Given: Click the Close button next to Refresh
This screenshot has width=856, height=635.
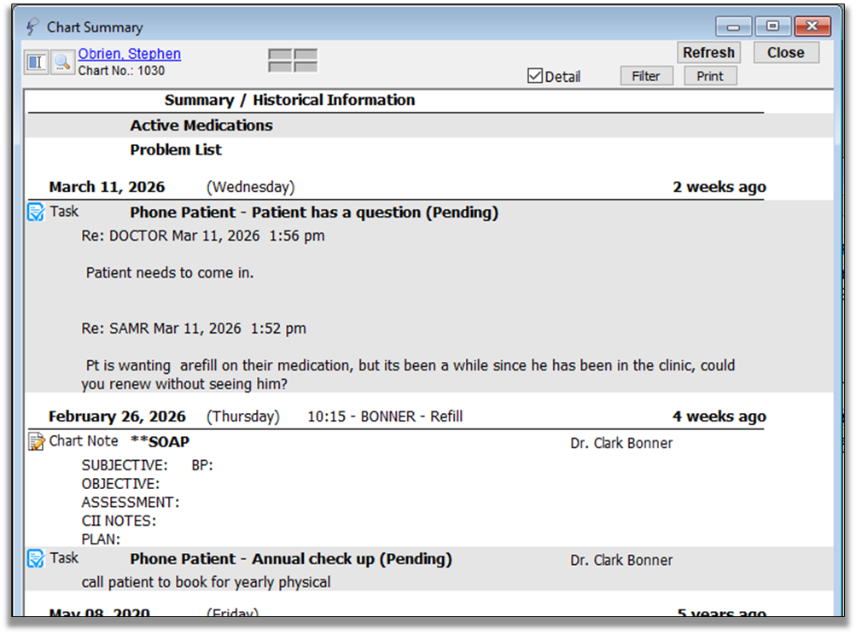Looking at the screenshot, I should pos(785,53).
